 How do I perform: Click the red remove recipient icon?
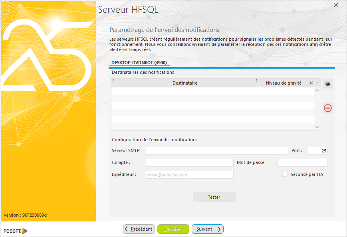pos(327,108)
